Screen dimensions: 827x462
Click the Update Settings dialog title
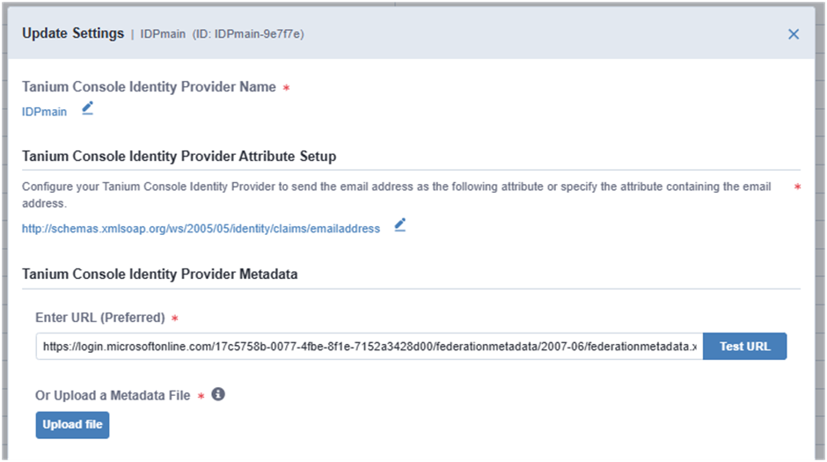(73, 34)
